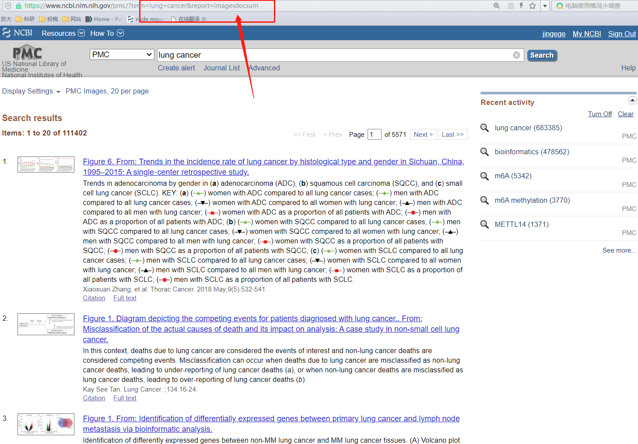
Task: Click the NCBI logo
Action: (x=18, y=33)
